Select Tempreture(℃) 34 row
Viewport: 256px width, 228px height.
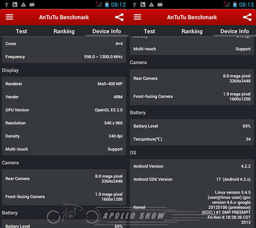coord(192,139)
